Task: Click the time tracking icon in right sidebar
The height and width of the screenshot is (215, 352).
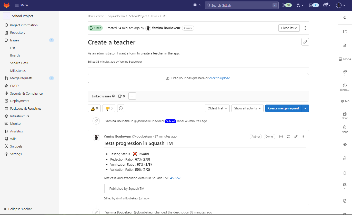Action: pyautogui.click(x=345, y=128)
